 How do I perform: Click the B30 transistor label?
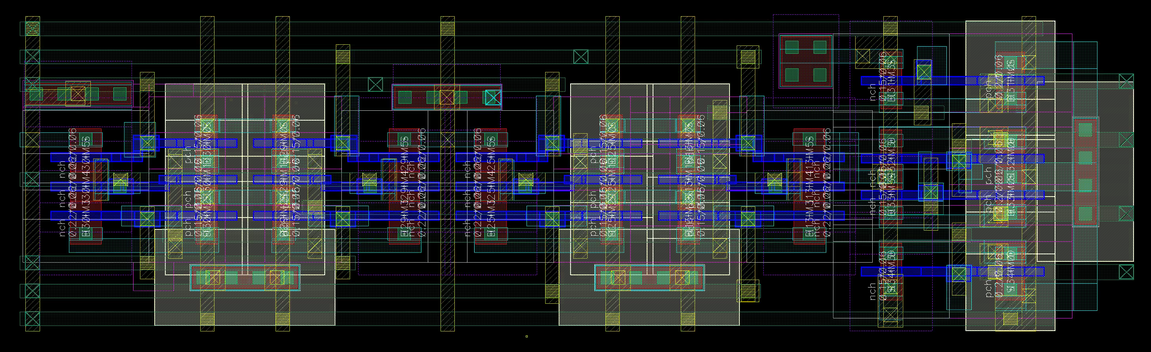(87, 233)
